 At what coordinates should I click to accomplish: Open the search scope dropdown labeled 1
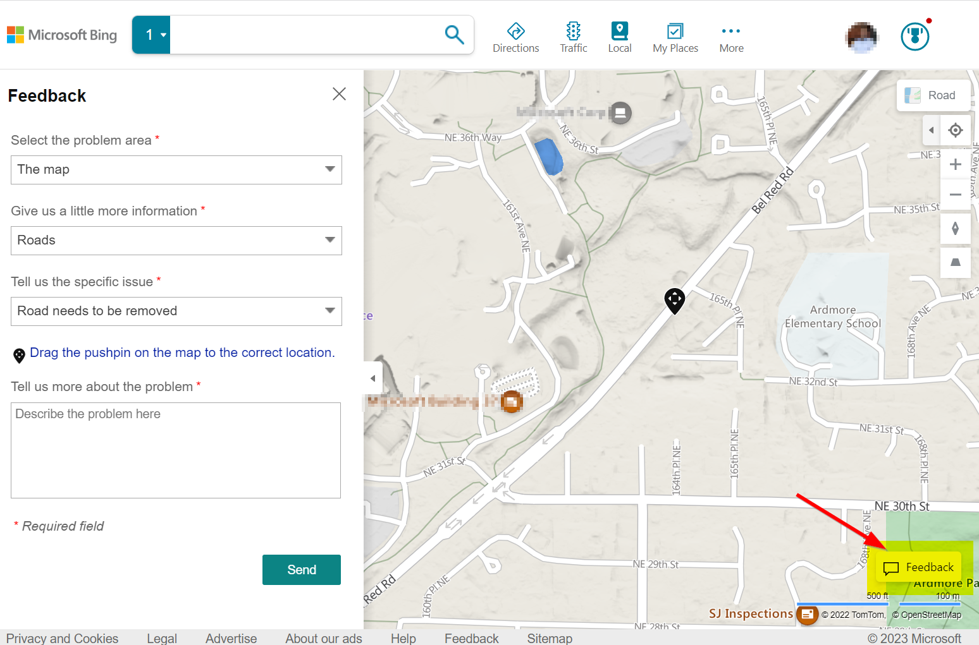151,35
